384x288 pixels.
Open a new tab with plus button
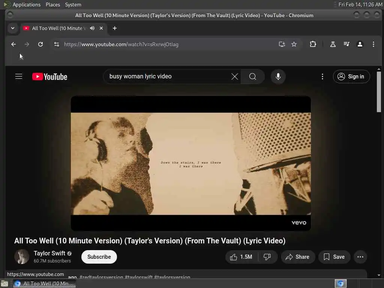click(115, 28)
